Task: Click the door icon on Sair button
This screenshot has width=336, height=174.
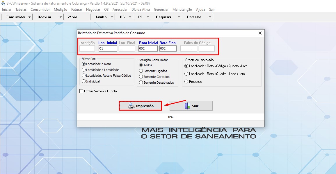Action: click(x=187, y=106)
